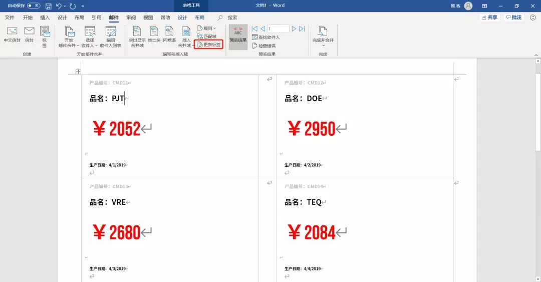Go to the first record
541x282 pixels.
click(x=254, y=29)
